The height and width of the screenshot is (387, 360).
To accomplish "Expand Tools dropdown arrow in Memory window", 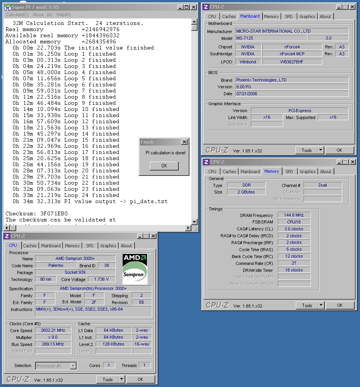I will [x=321, y=306].
